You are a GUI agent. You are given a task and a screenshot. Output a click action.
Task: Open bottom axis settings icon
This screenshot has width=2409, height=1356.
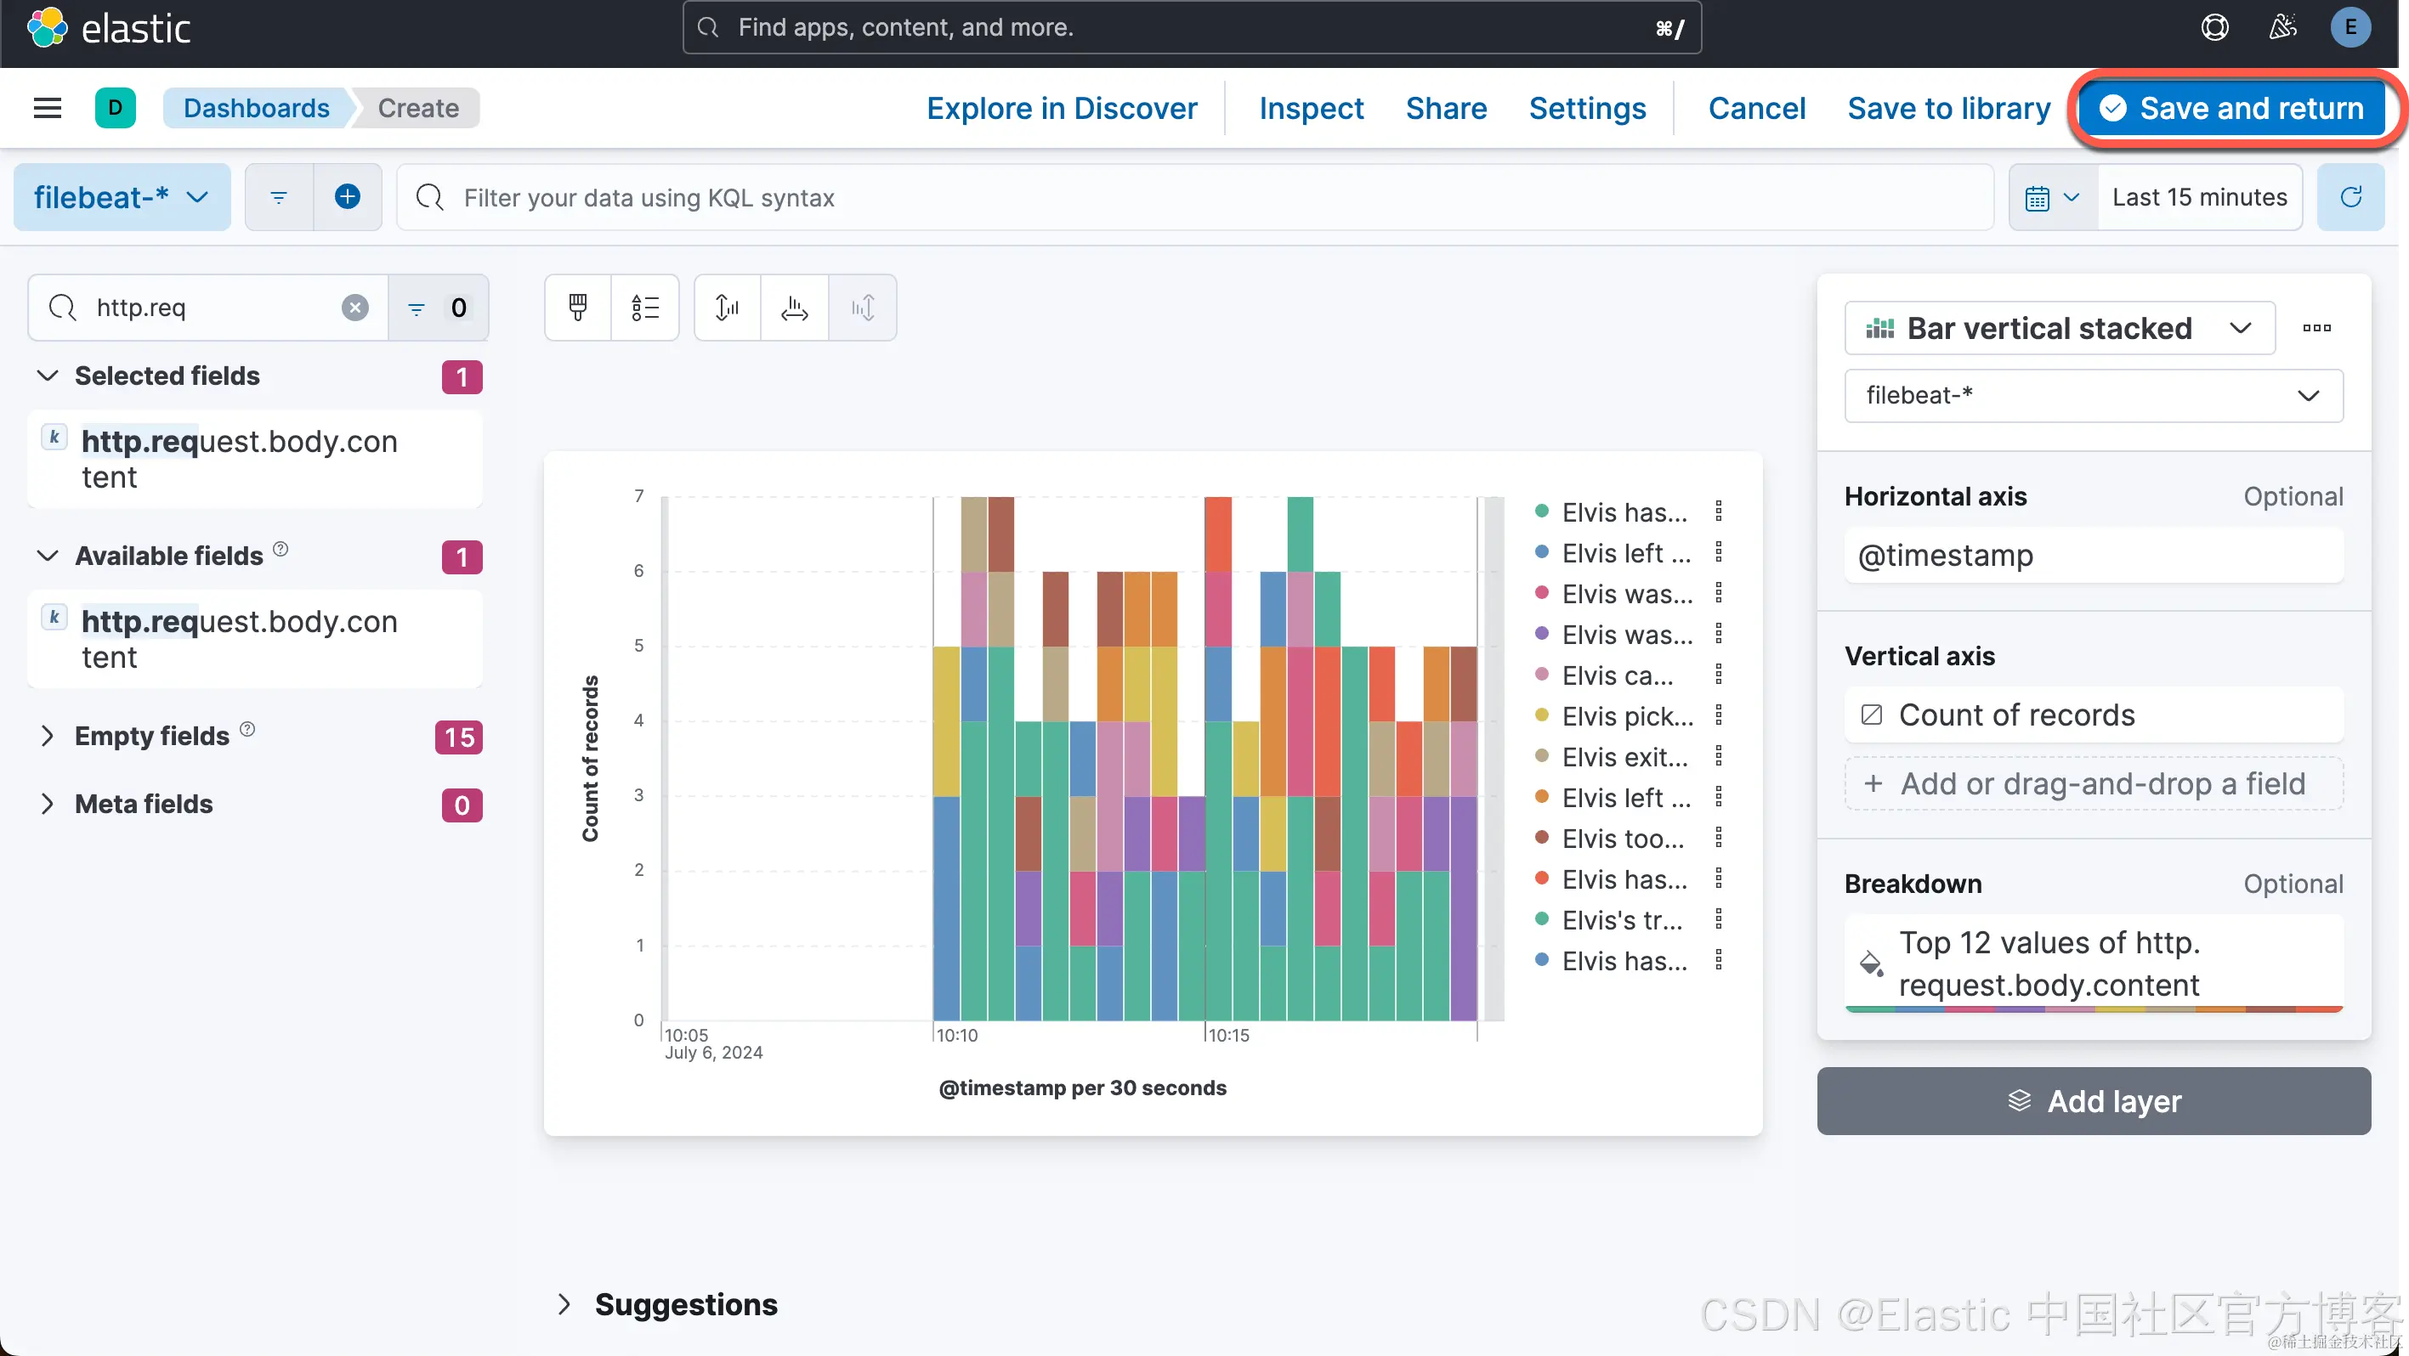[x=794, y=308]
